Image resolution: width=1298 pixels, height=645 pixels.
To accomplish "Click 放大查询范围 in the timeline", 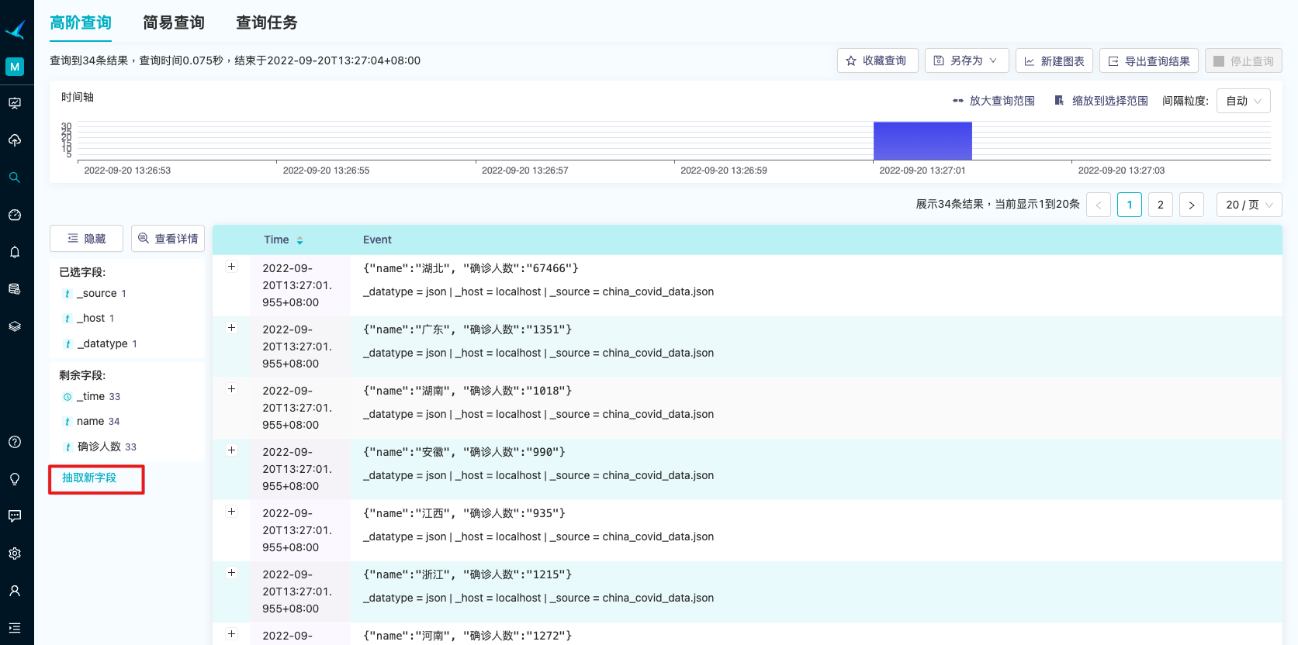I will tap(994, 101).
